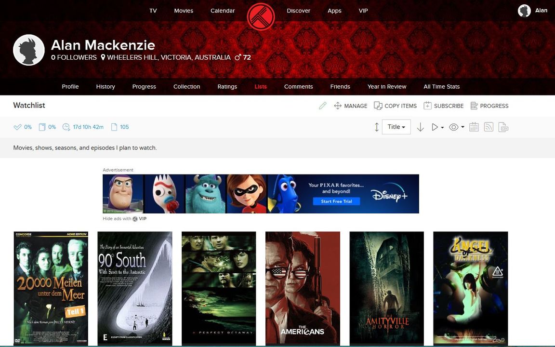Open the play button dropdown
555x347 pixels.
click(437, 127)
